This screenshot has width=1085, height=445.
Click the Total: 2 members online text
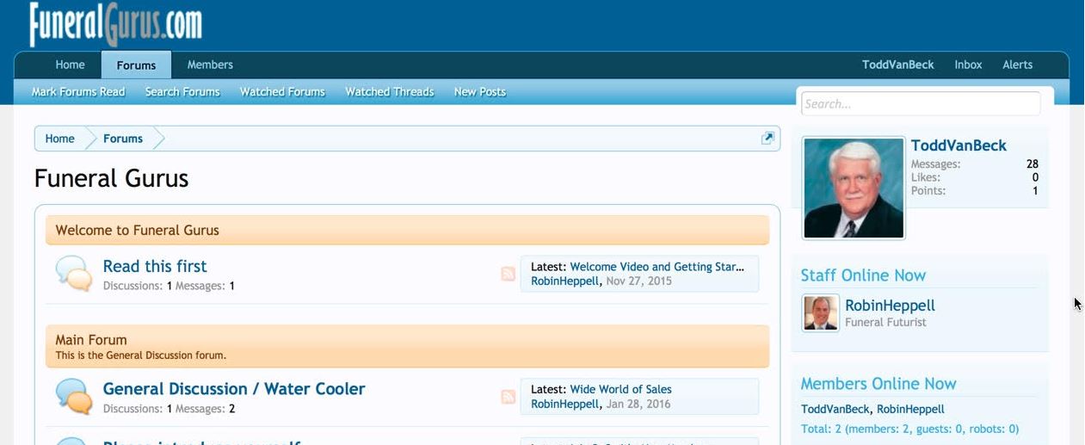coord(909,429)
